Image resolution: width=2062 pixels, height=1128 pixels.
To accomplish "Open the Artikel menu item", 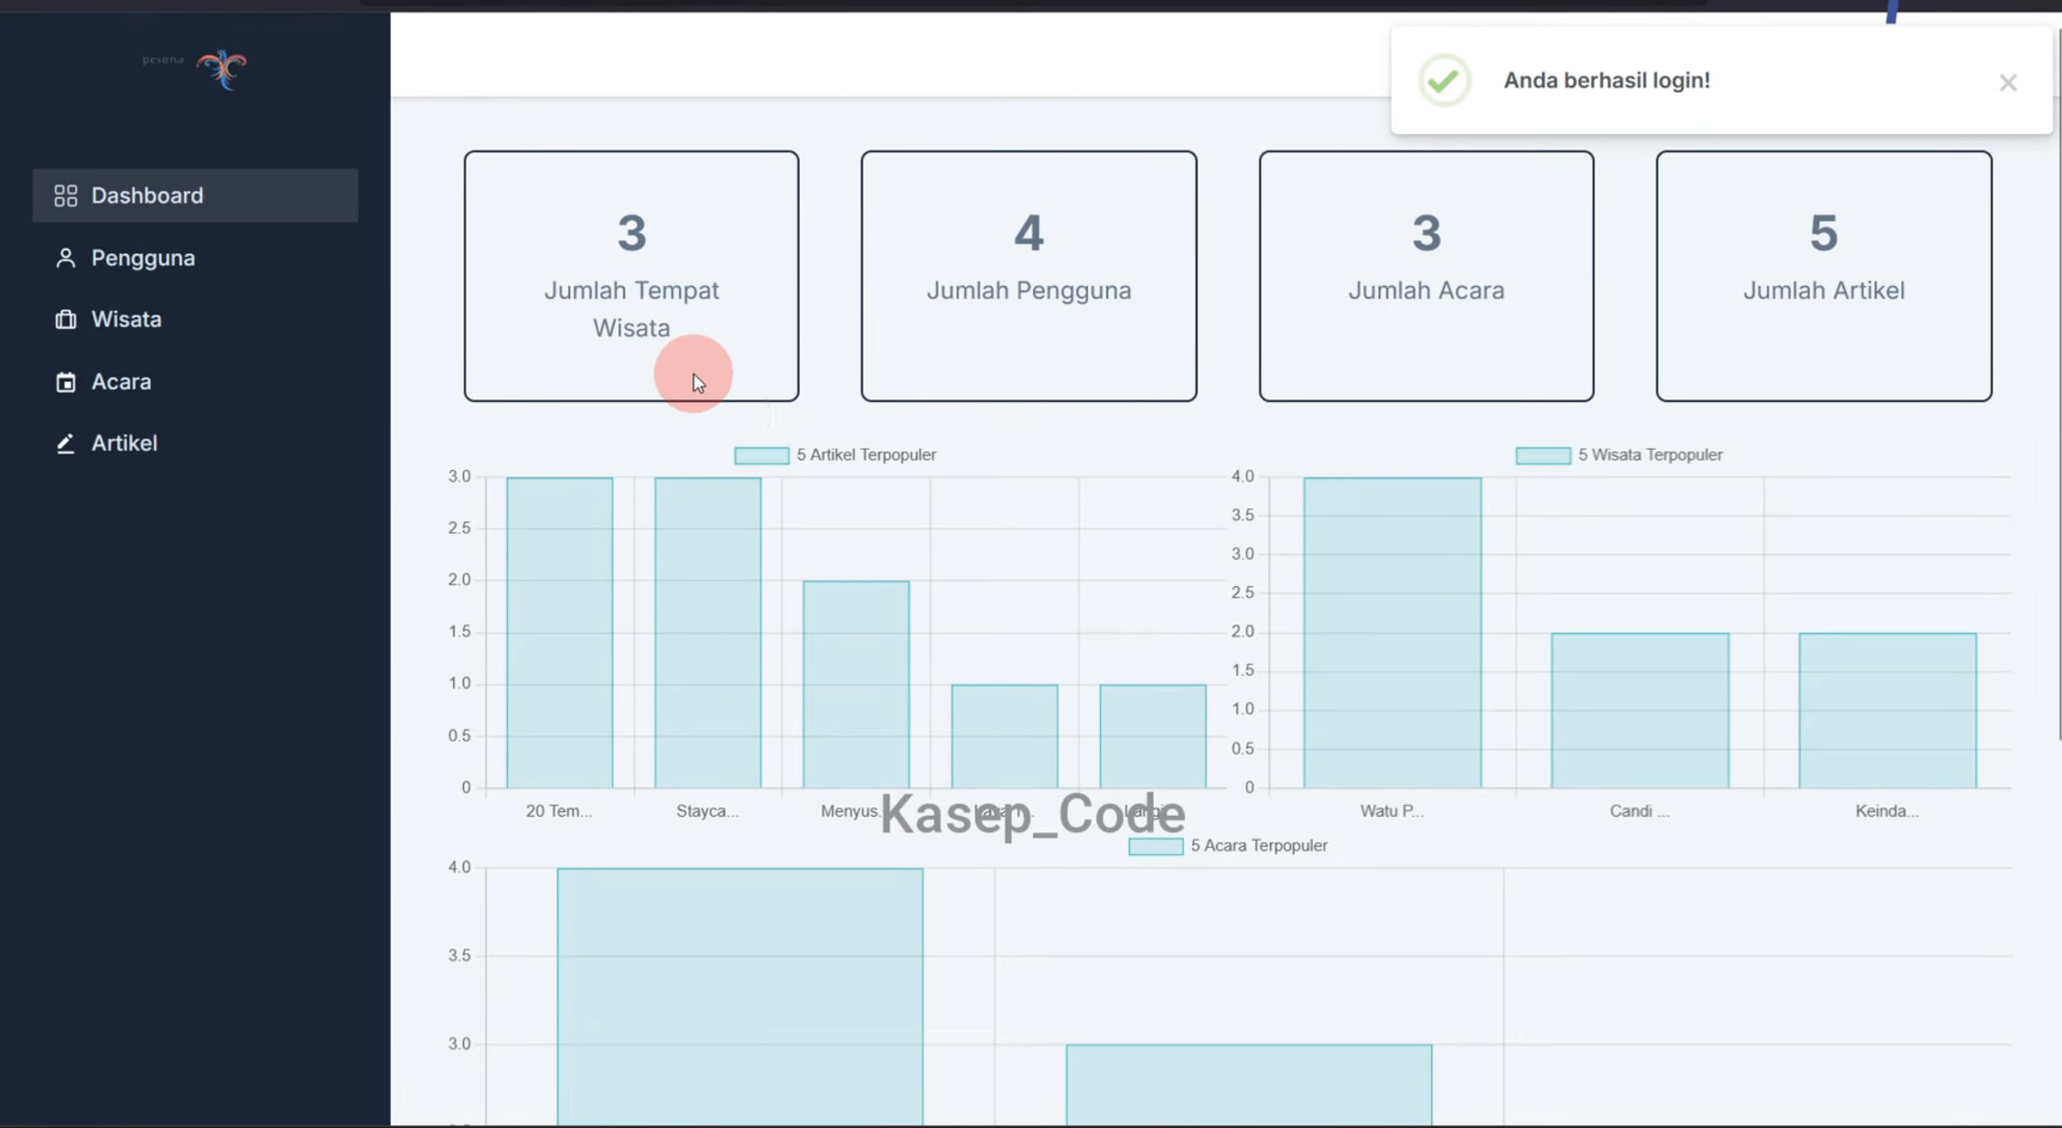I will pyautogui.click(x=195, y=443).
